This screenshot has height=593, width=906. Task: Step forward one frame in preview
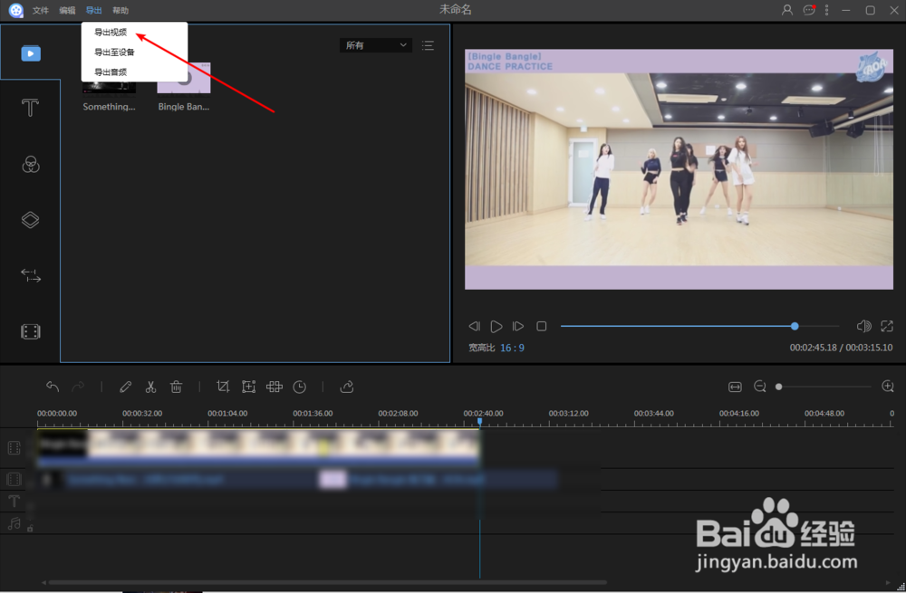[x=517, y=326]
